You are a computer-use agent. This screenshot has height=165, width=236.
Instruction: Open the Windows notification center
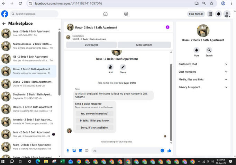230,162
